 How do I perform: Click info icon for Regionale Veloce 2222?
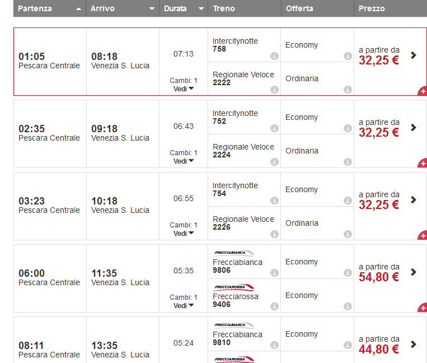274,90
